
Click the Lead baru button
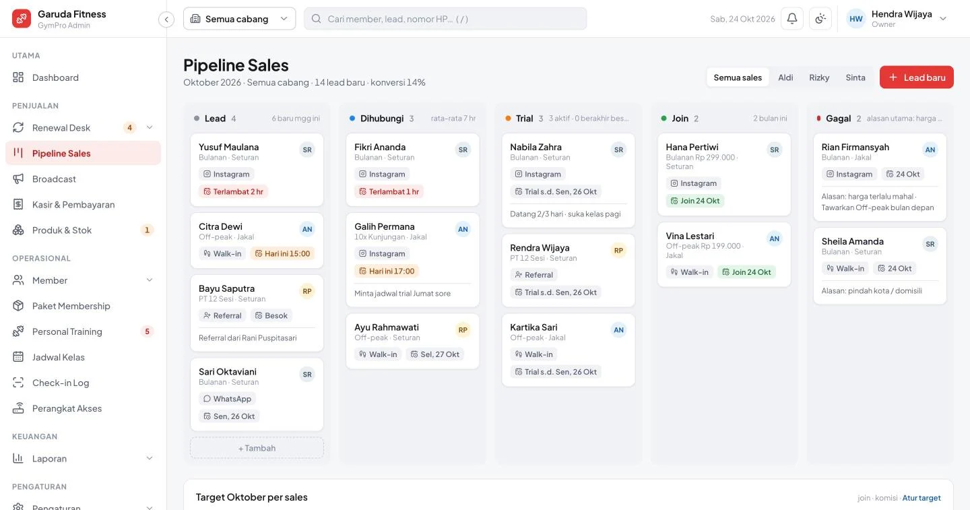point(917,77)
